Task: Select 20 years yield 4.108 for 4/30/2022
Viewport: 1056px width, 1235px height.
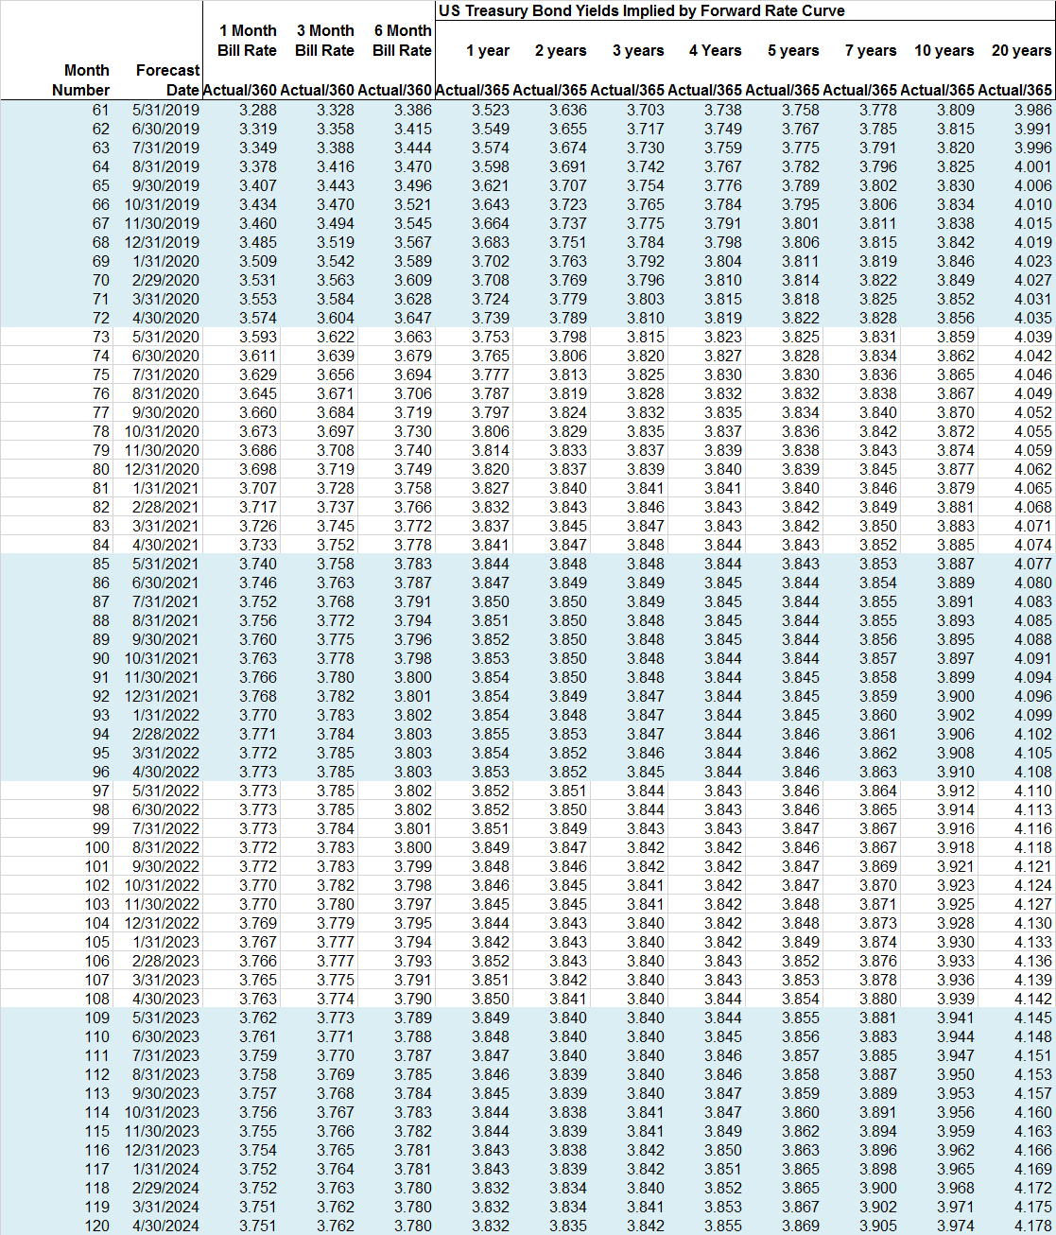Action: coord(1032,772)
